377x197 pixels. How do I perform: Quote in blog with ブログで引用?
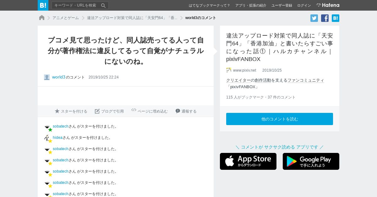pyautogui.click(x=109, y=111)
